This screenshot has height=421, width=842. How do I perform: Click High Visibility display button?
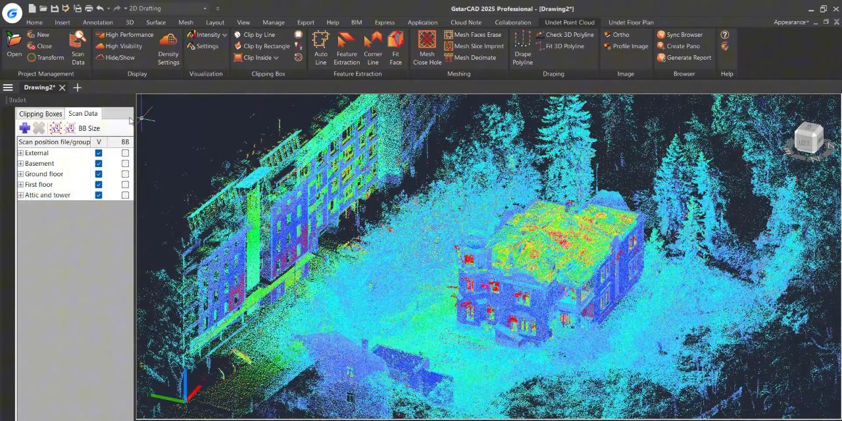click(119, 46)
